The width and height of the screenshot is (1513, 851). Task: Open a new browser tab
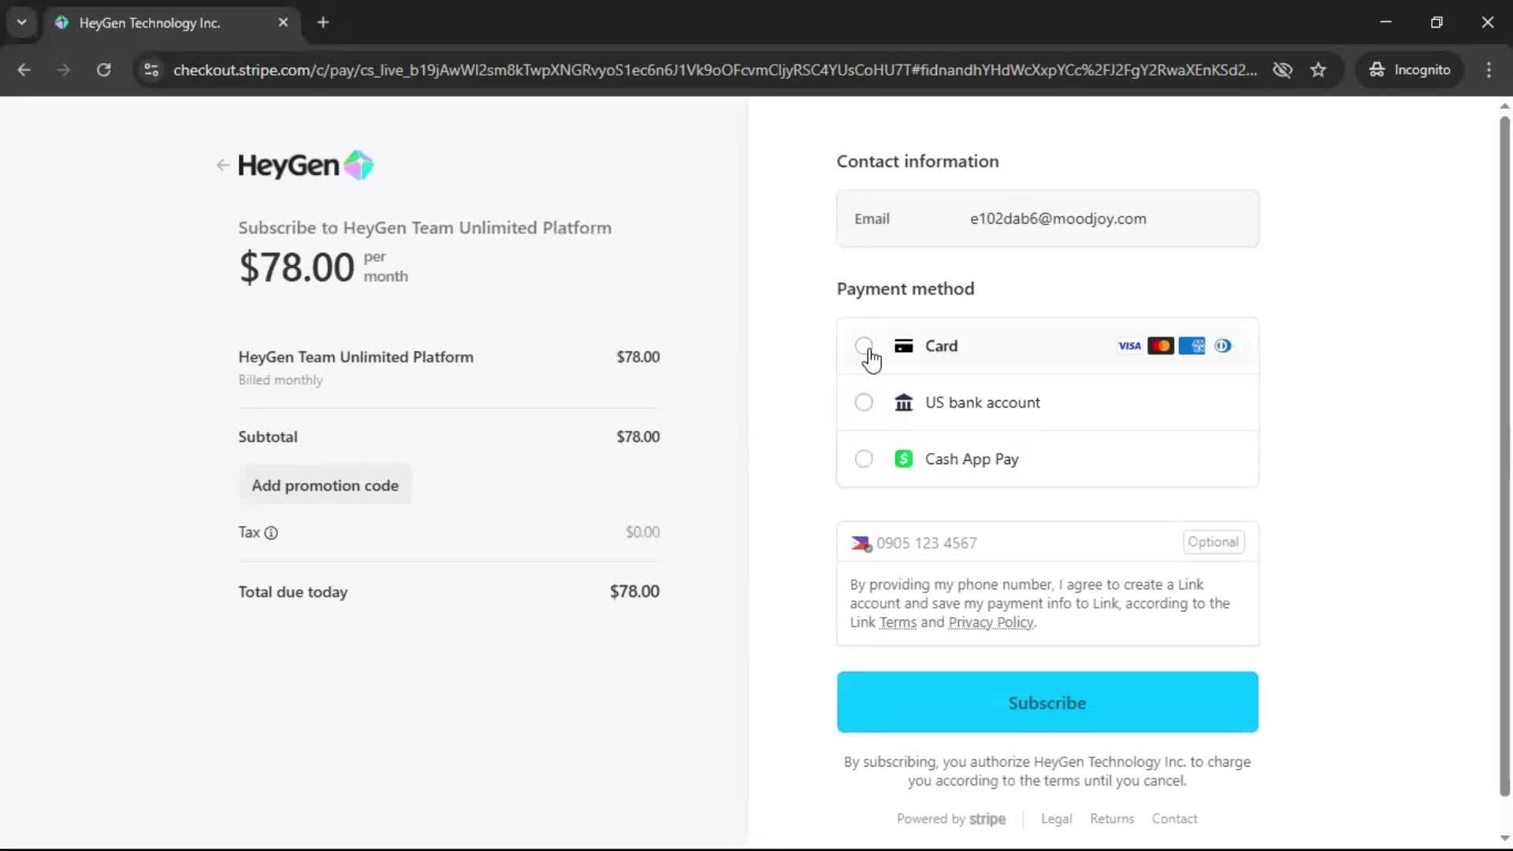tap(323, 22)
